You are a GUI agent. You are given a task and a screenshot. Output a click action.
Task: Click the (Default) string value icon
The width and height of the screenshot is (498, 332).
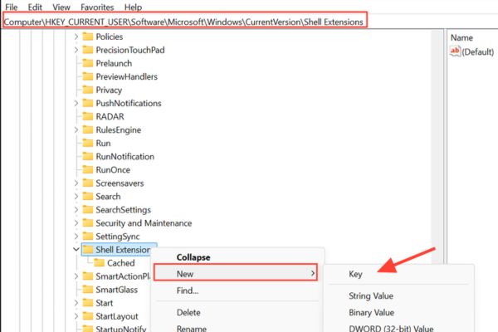[x=455, y=51]
